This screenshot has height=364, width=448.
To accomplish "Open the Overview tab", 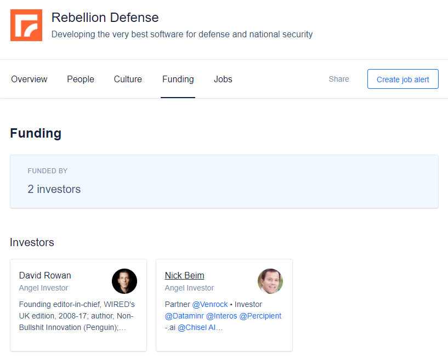I will pyautogui.click(x=29, y=79).
